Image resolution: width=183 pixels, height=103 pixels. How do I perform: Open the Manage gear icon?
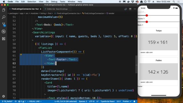[x=4, y=96]
